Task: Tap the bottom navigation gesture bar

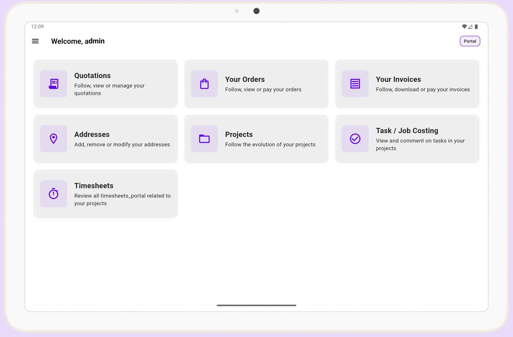Action: pos(256,305)
